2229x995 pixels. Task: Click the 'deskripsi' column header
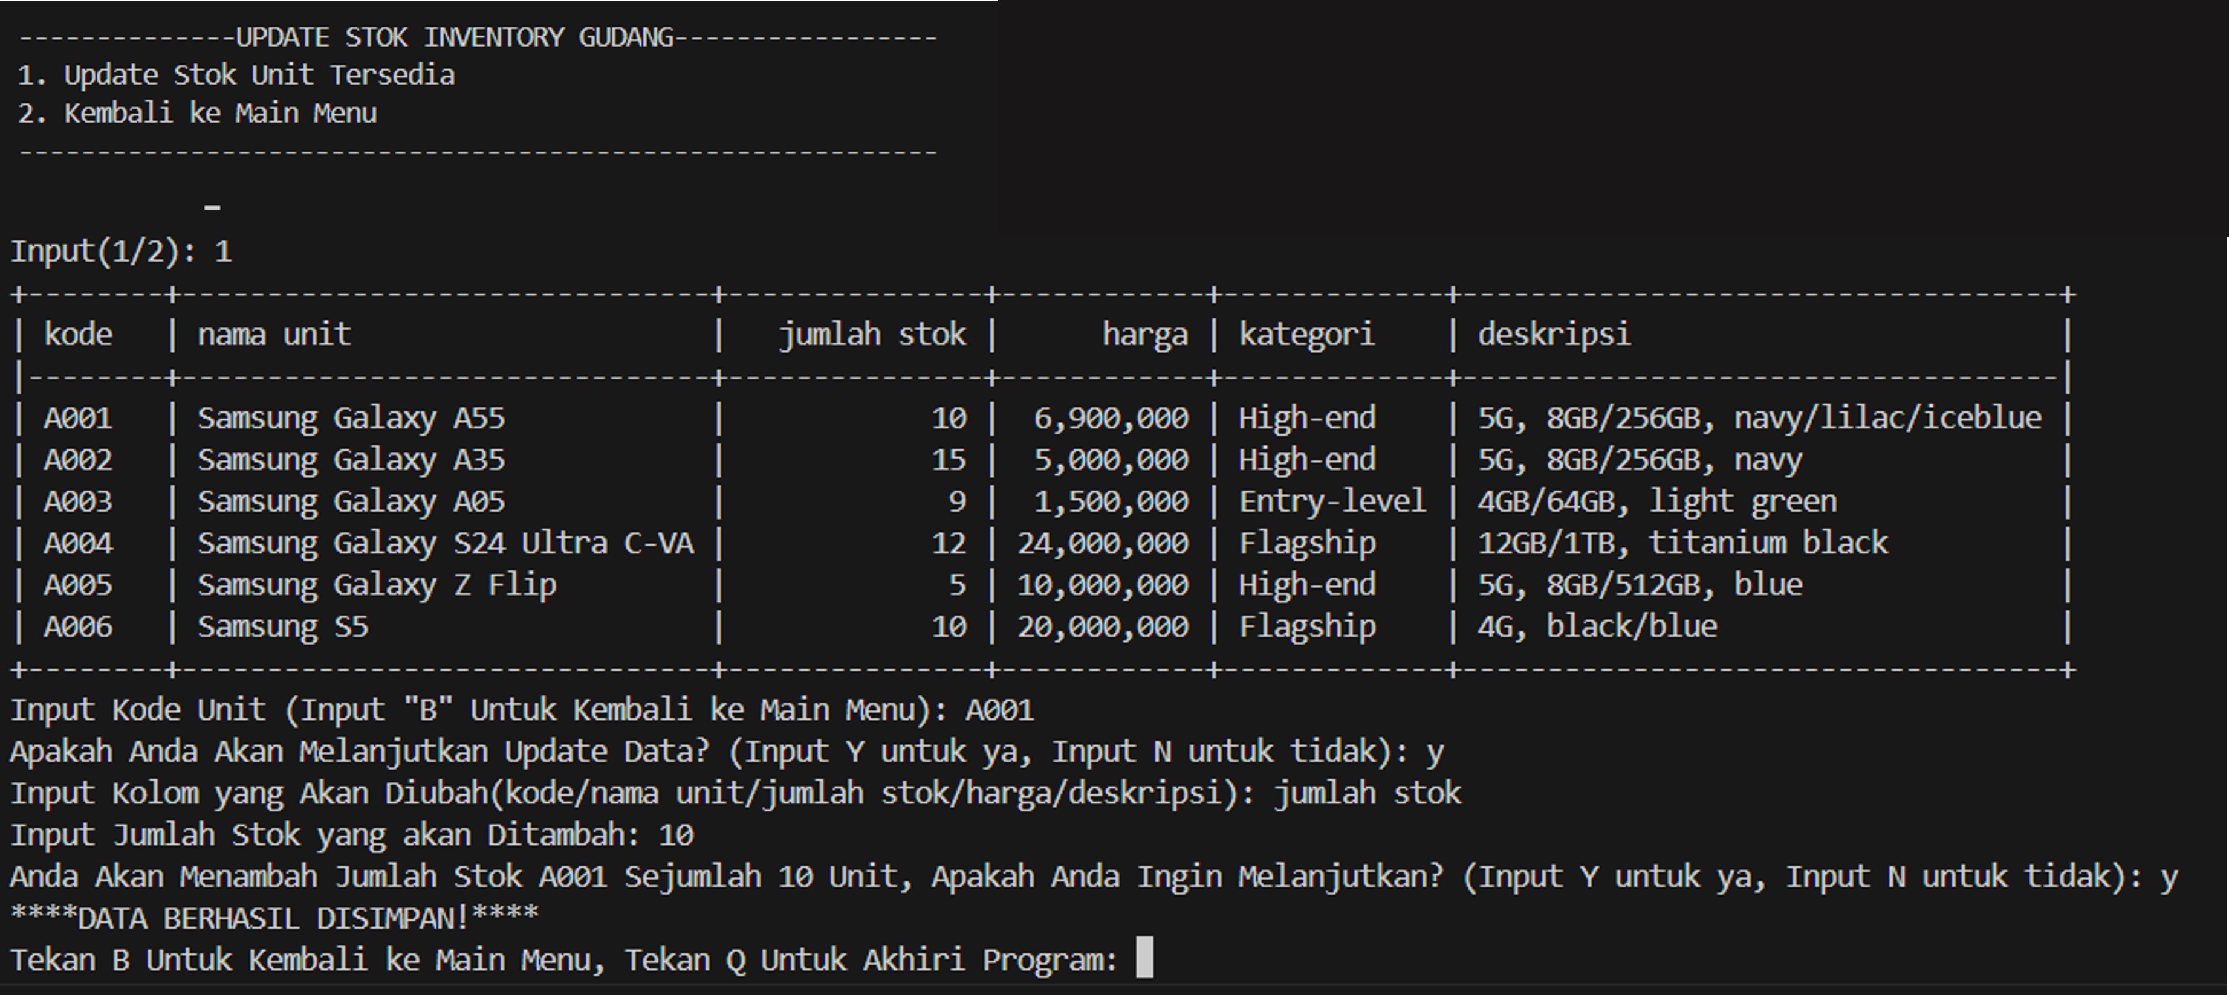click(x=1553, y=333)
